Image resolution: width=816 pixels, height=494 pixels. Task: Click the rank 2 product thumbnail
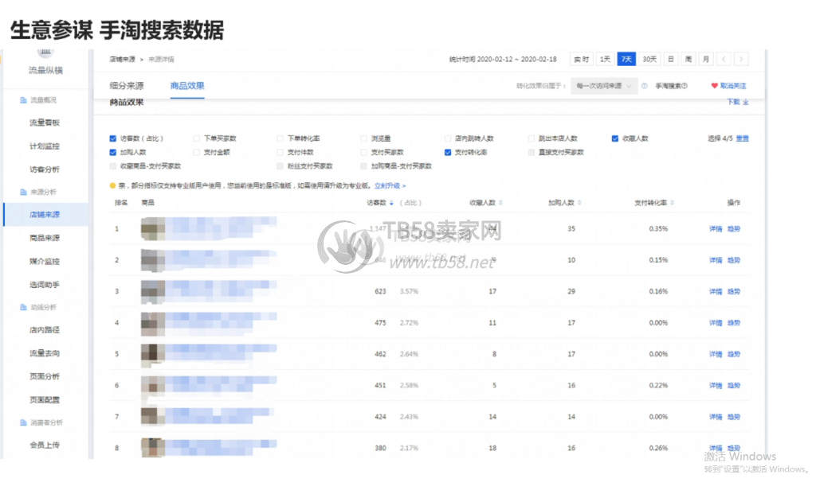[153, 261]
